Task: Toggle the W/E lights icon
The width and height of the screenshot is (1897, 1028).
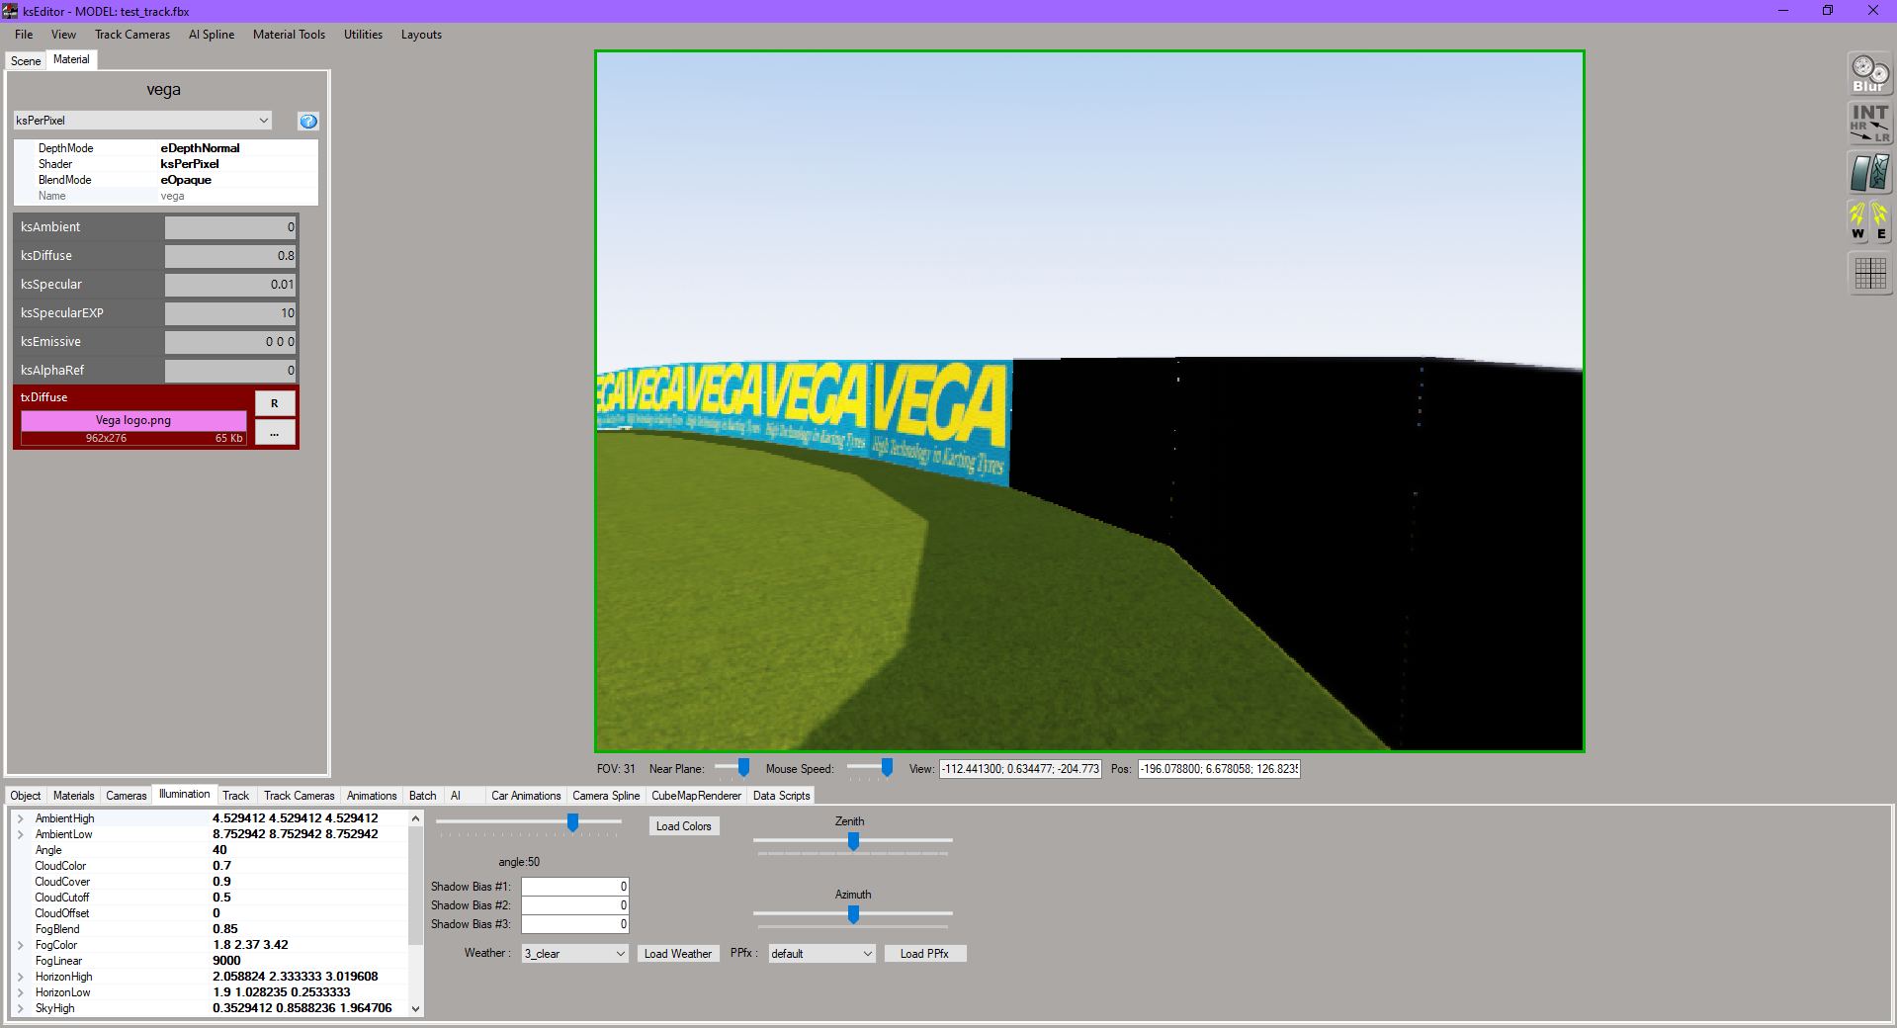Action: pyautogui.click(x=1870, y=222)
